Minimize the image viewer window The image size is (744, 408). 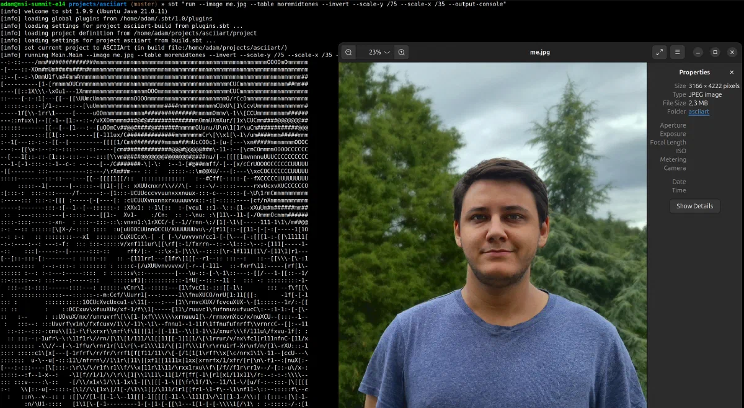tap(699, 53)
